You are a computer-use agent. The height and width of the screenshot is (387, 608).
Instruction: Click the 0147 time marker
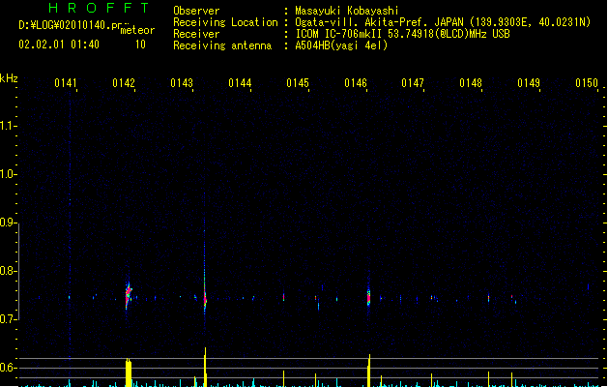[413, 83]
